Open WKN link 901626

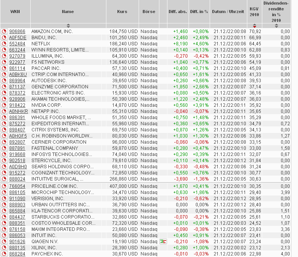tap(17, 242)
